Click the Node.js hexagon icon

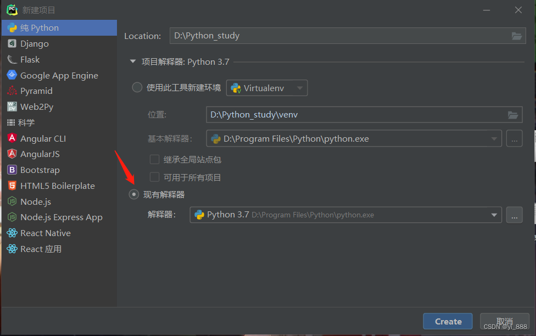tap(12, 201)
